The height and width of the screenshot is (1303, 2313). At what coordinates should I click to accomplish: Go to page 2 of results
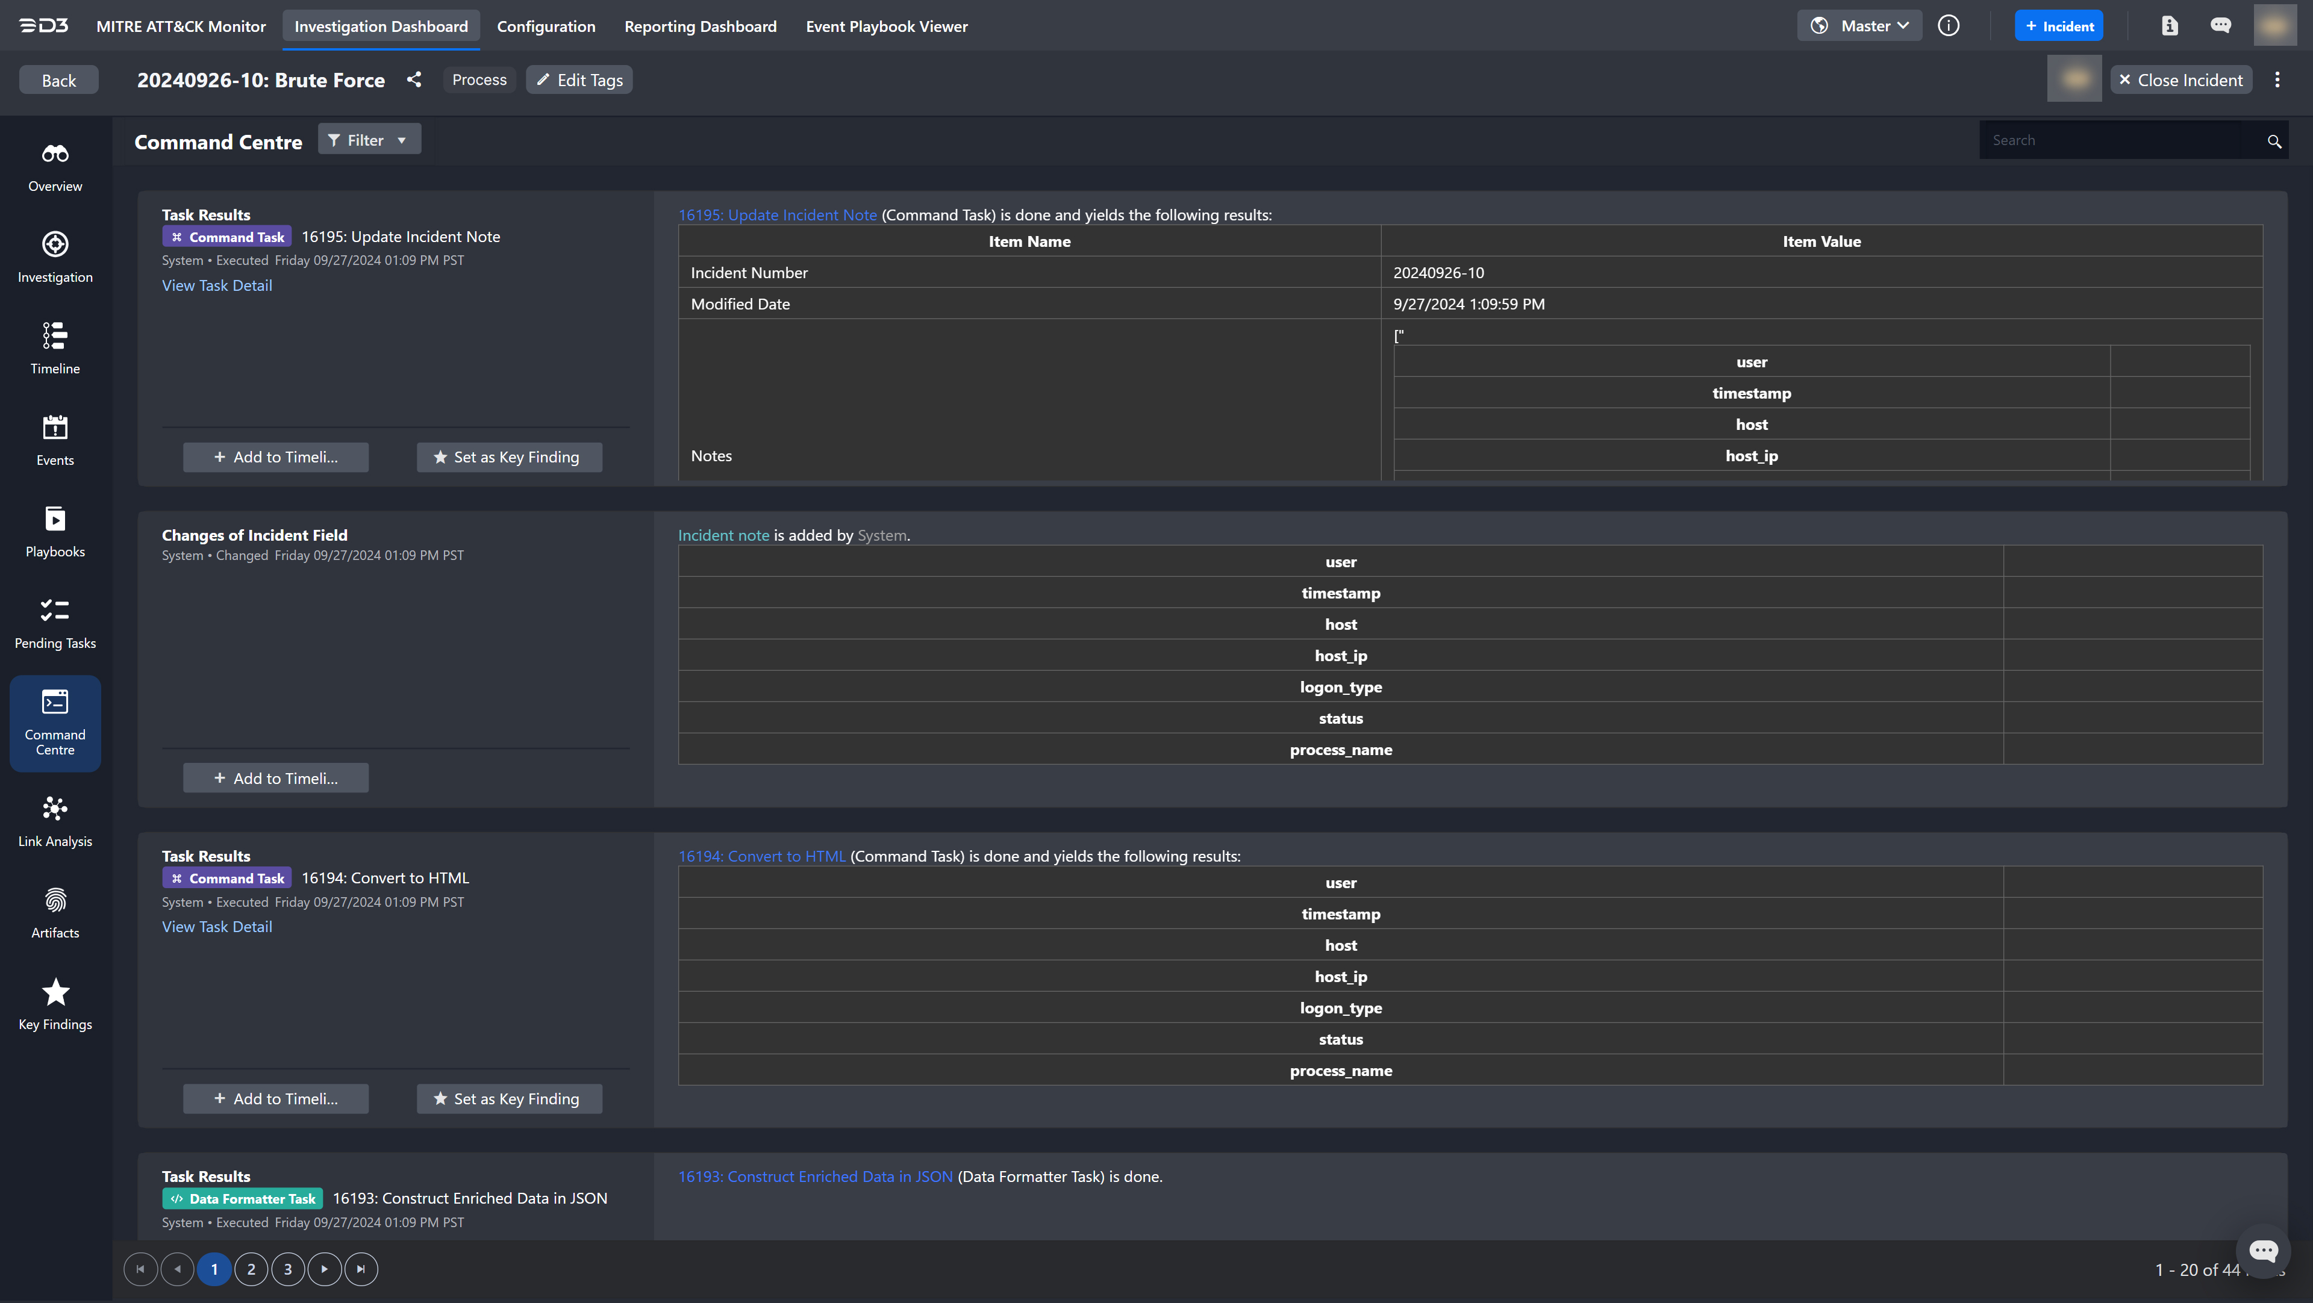[251, 1269]
